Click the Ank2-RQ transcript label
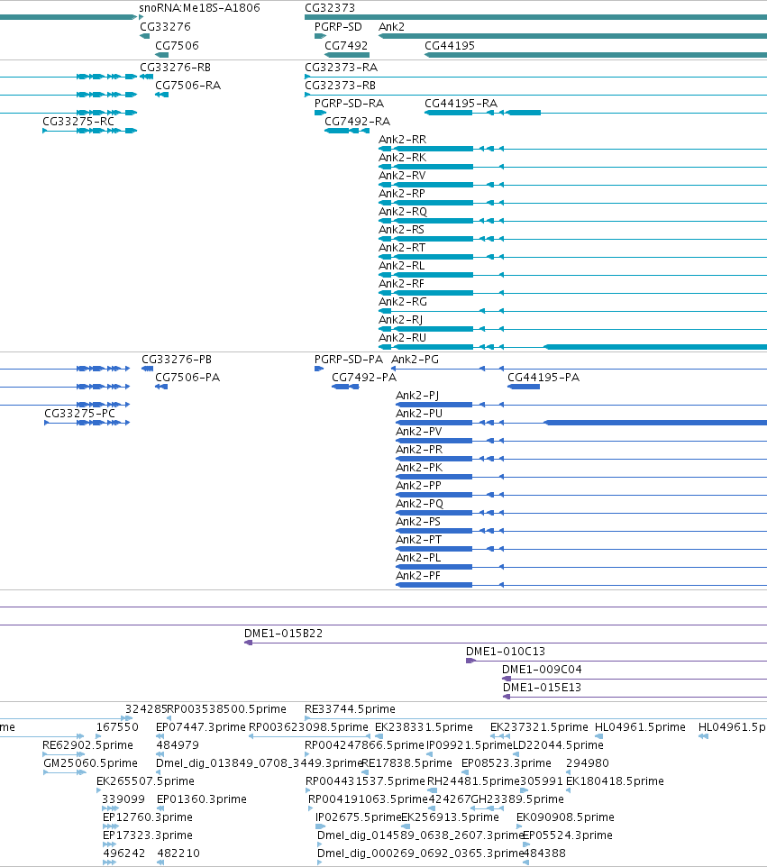The width and height of the screenshot is (767, 867). point(403,211)
